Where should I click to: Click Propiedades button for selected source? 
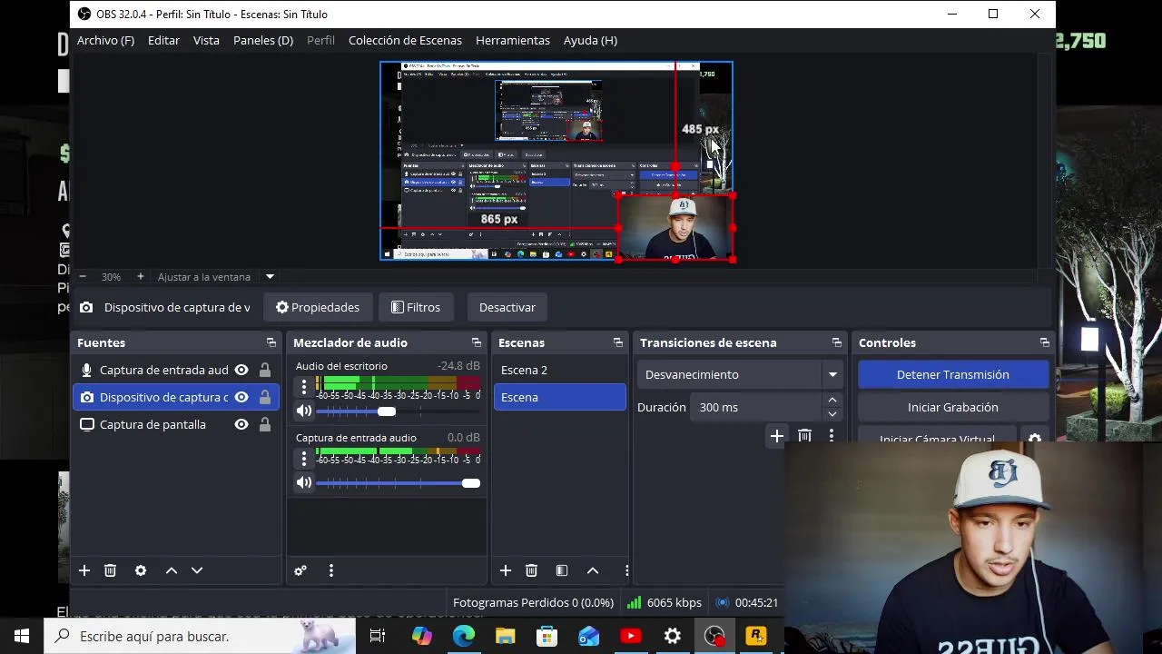[318, 307]
